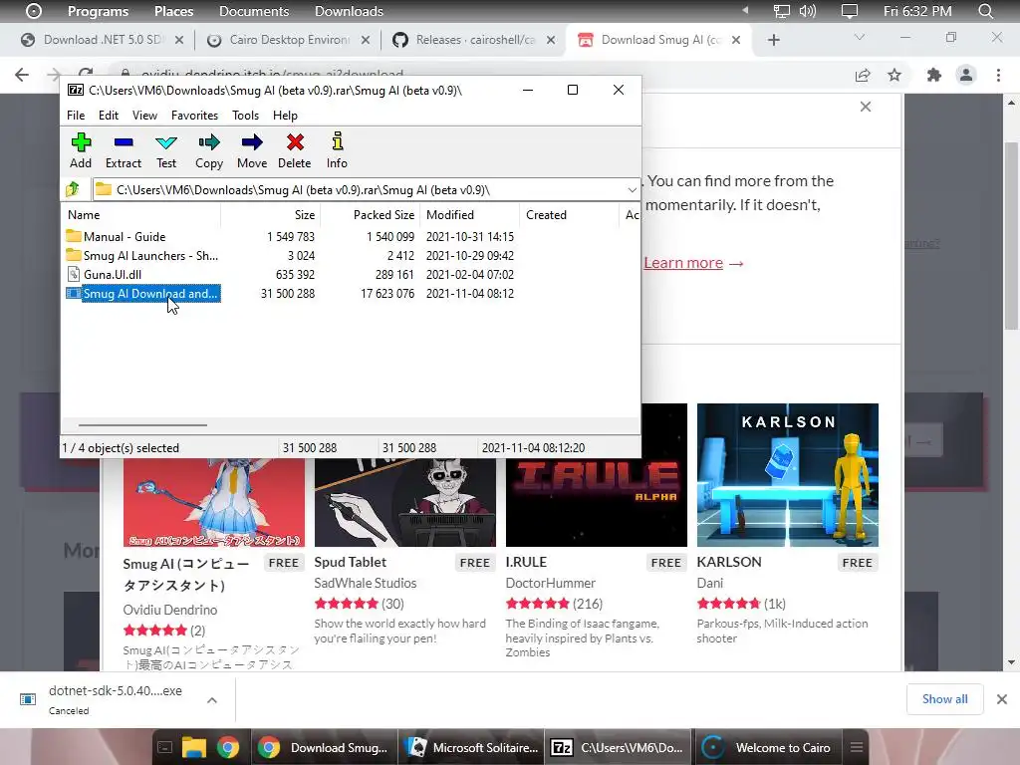This screenshot has height=765, width=1020.
Task: Open the Help menu in 7-Zip
Action: [x=285, y=116]
